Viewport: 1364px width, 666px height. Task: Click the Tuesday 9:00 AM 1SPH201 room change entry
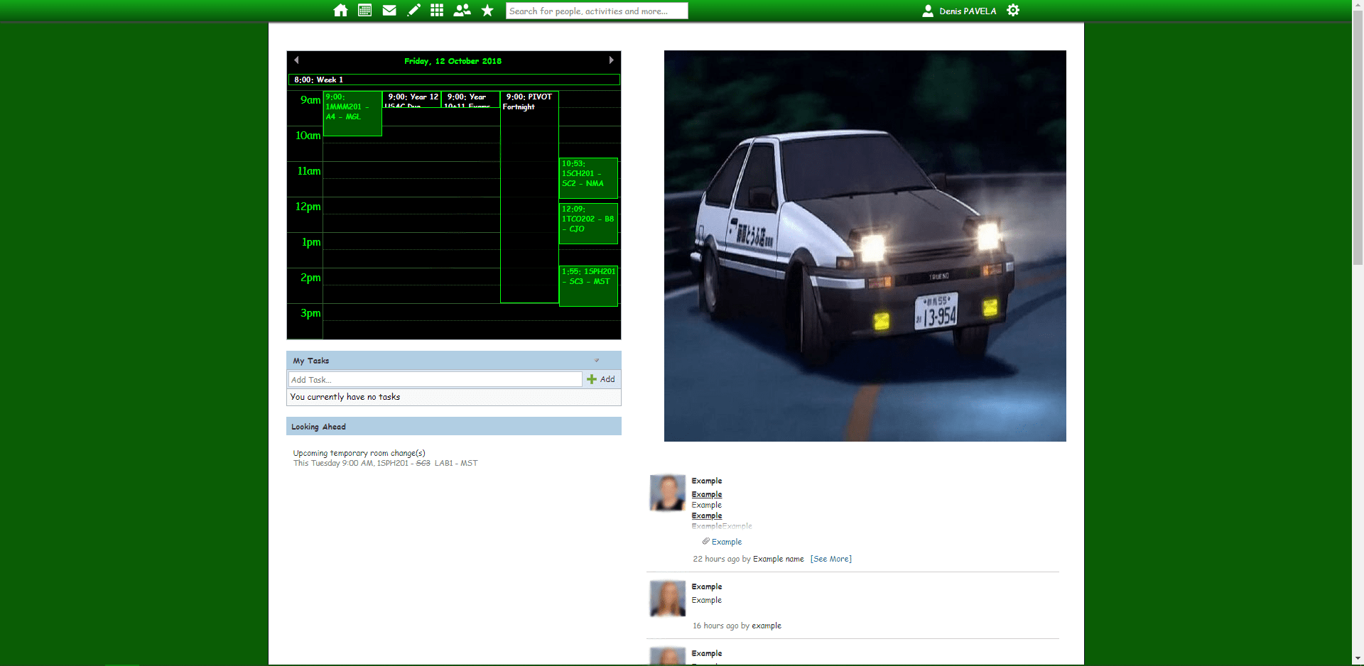click(386, 463)
